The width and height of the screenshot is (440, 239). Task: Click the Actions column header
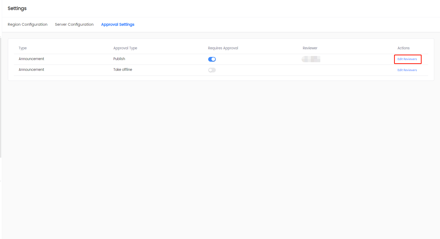pyautogui.click(x=403, y=48)
